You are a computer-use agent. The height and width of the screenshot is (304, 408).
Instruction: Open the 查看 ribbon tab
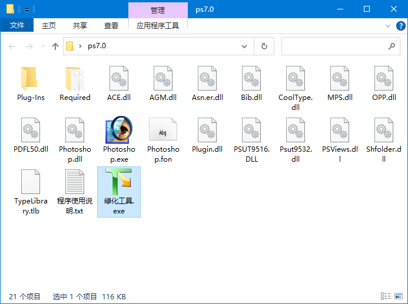[x=111, y=25]
